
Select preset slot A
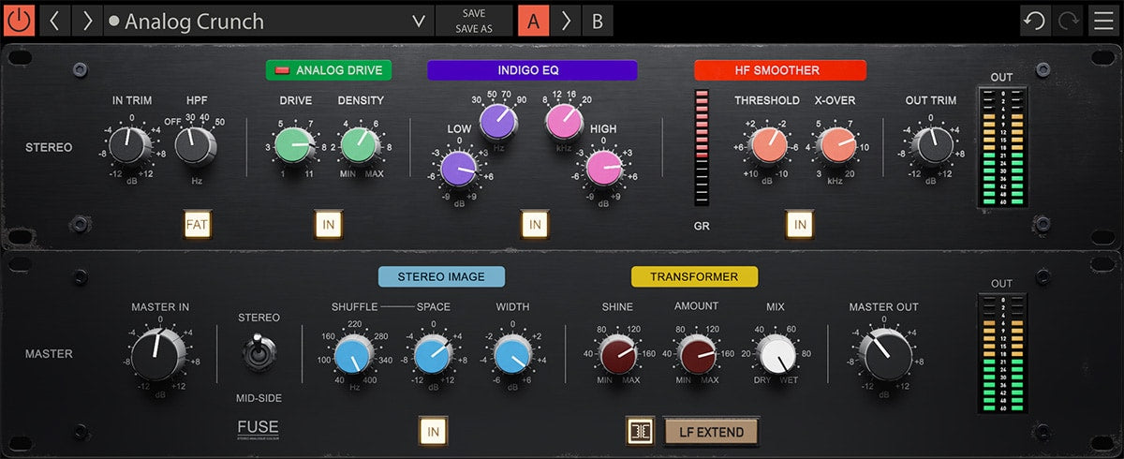pos(533,21)
